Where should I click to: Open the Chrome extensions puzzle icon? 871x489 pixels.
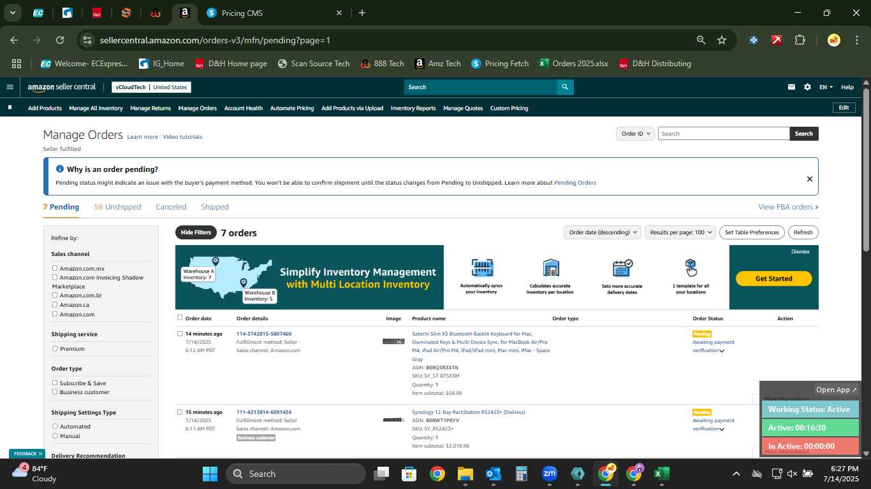pos(800,40)
